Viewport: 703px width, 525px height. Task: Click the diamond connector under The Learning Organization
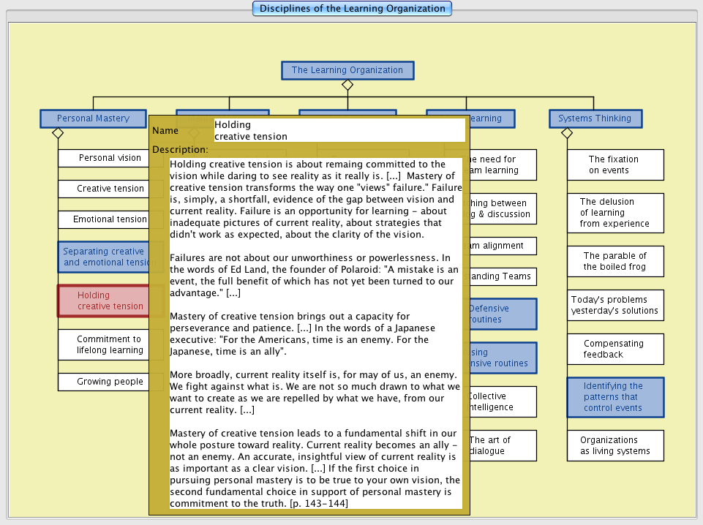pyautogui.click(x=347, y=86)
